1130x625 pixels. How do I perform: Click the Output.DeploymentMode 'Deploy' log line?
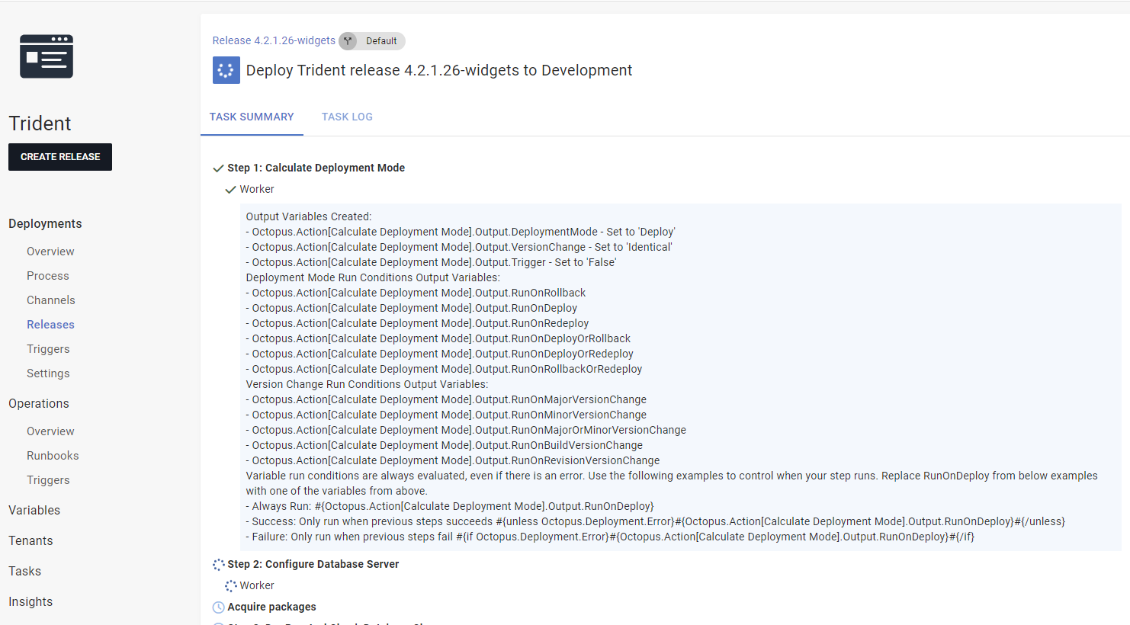461,232
